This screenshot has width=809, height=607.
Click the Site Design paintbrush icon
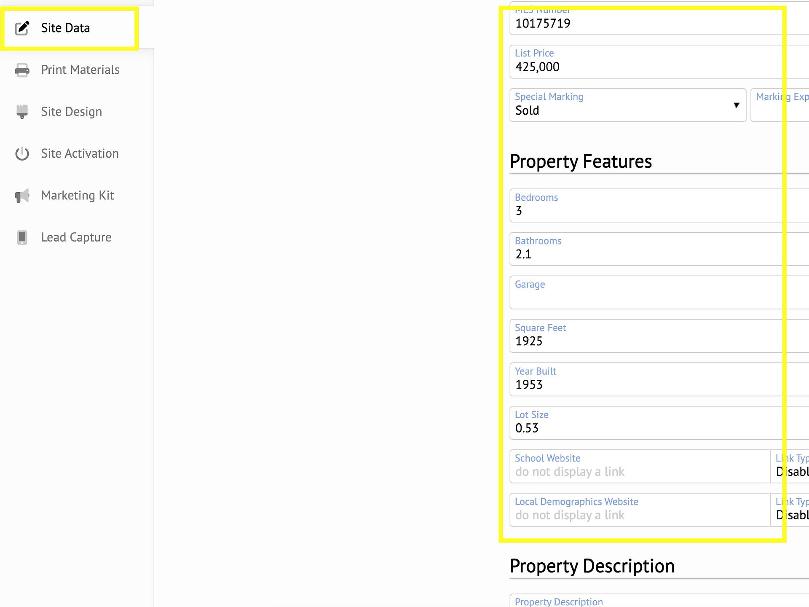[x=22, y=112]
